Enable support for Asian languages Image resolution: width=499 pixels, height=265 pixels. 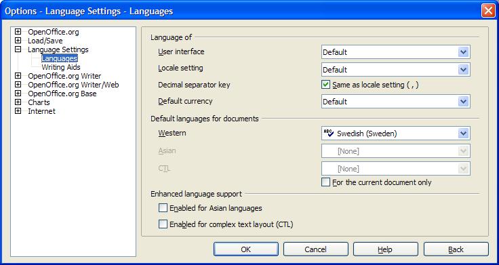163,208
